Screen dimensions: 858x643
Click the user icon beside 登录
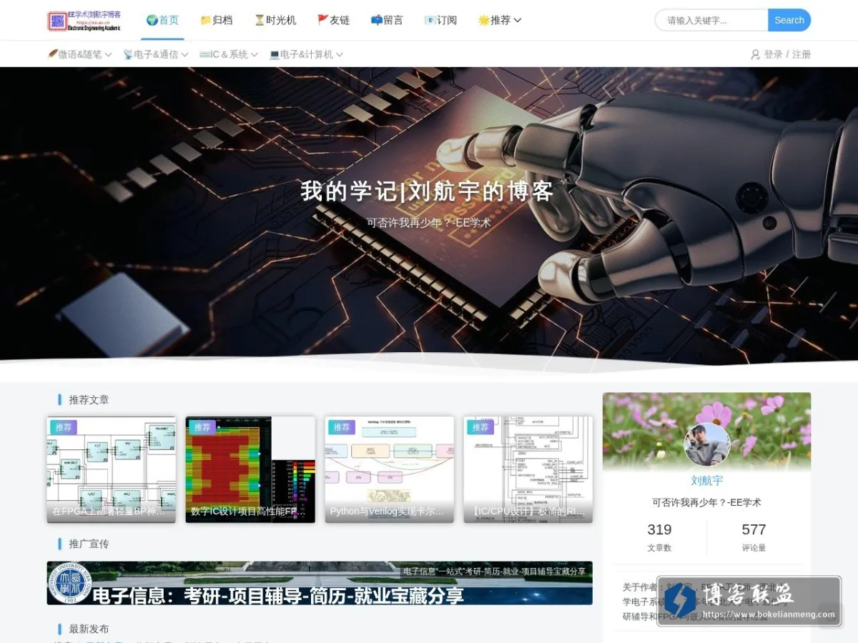pyautogui.click(x=755, y=54)
